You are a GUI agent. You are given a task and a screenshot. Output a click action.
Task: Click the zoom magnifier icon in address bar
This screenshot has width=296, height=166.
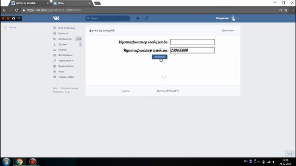281,10
